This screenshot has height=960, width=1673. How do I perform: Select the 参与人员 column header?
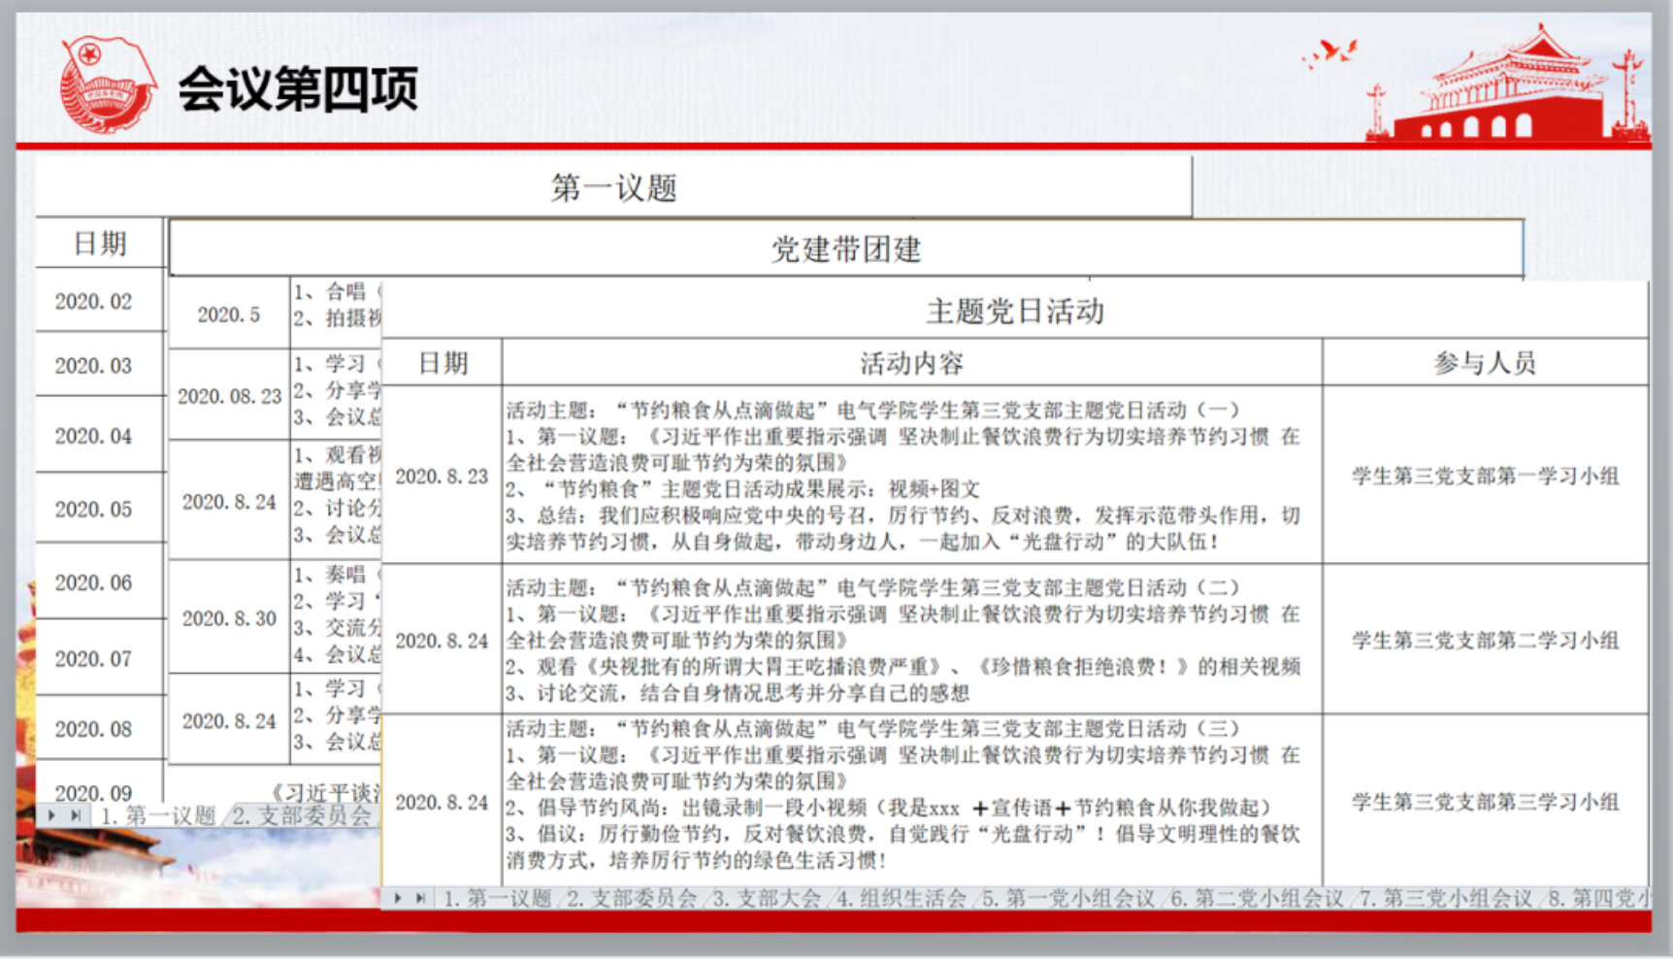[x=1485, y=363]
